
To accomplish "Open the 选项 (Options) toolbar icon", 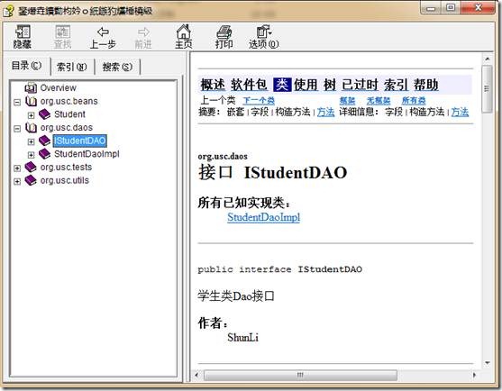I will click(264, 32).
